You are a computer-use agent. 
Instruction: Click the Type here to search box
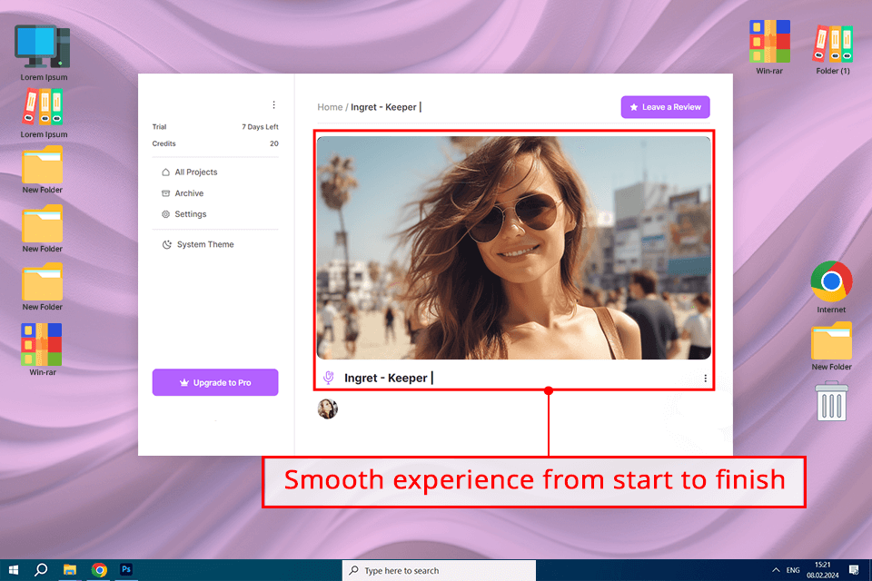coord(439,570)
